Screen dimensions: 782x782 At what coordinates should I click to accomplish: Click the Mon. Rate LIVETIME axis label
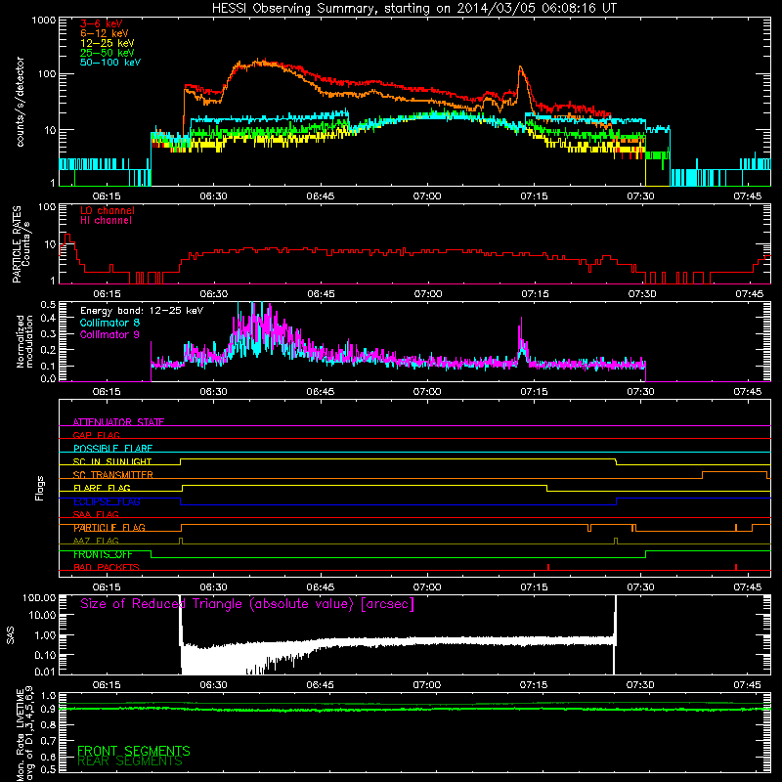click(x=25, y=733)
